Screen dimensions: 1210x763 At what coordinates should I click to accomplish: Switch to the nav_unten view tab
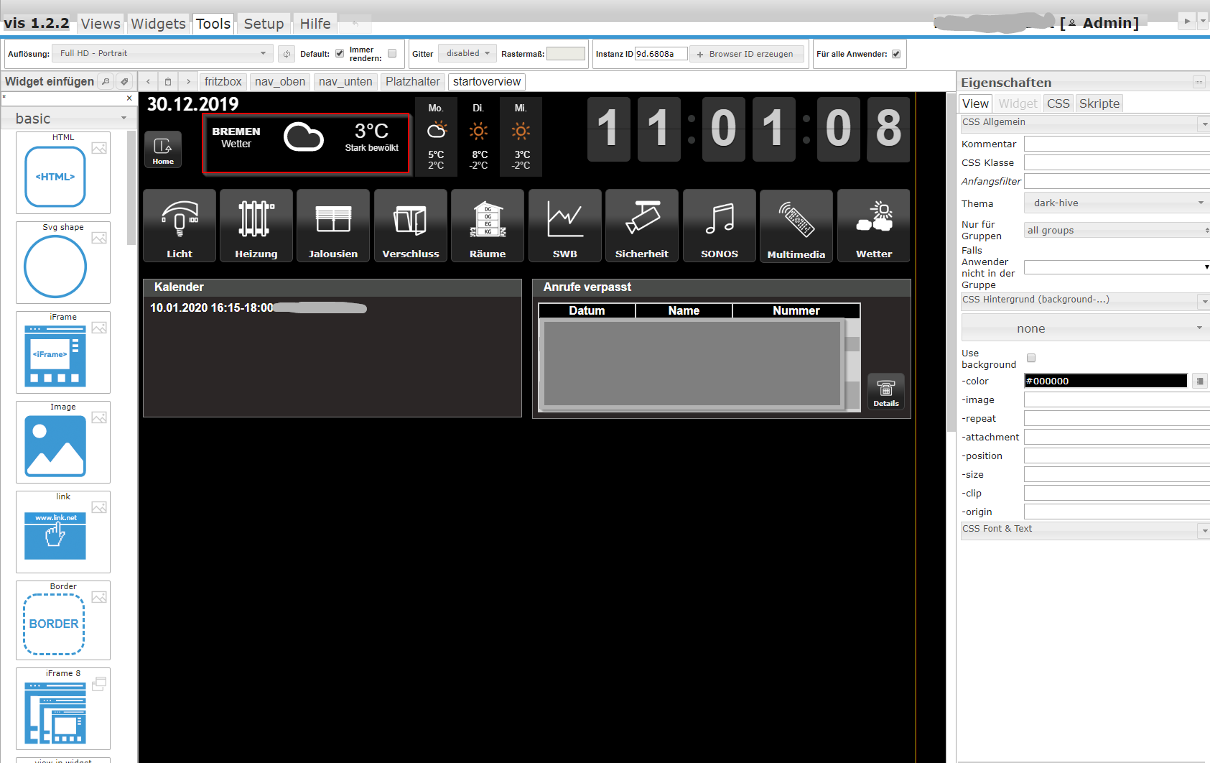345,82
